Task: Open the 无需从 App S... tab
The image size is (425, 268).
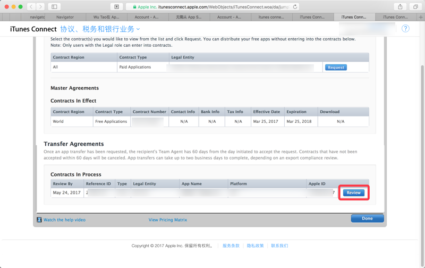Action: coord(189,17)
